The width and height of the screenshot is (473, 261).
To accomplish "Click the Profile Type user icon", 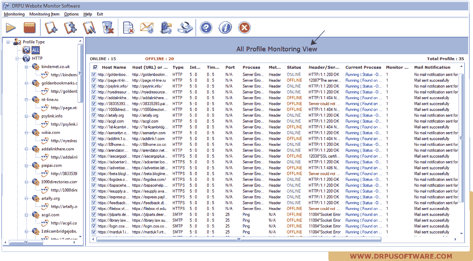I will [17, 42].
